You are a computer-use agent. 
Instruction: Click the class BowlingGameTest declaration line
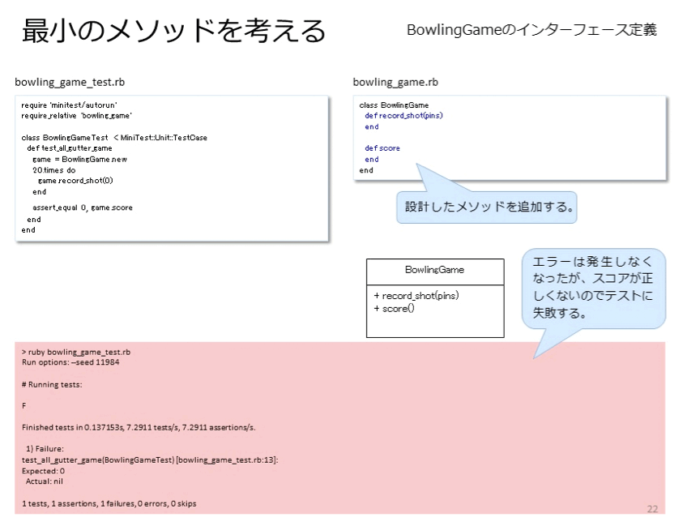tap(114, 138)
